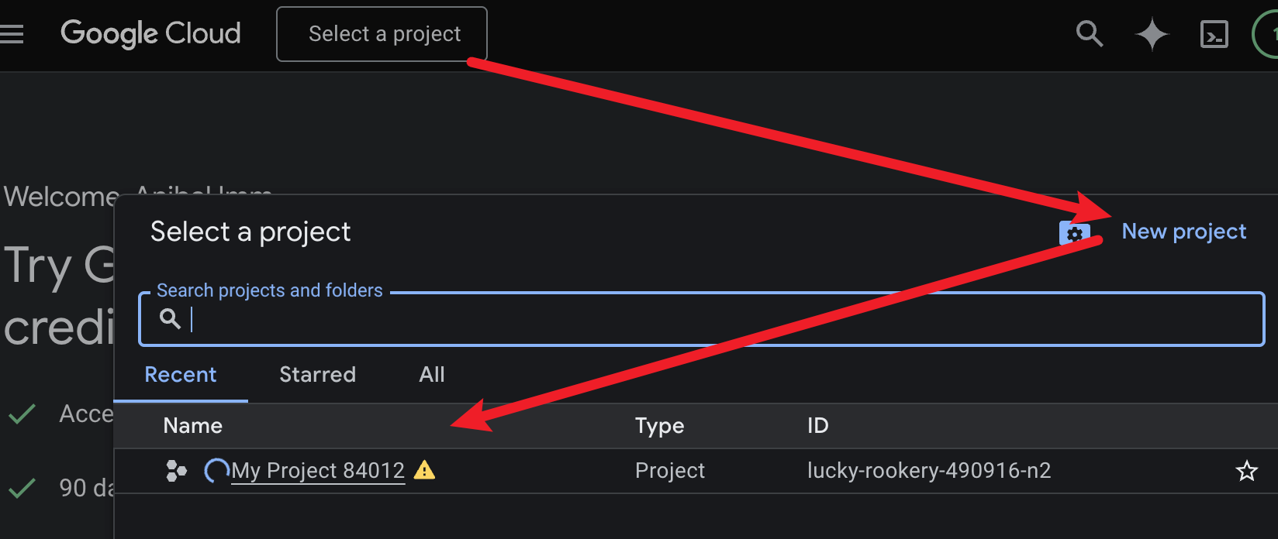Image resolution: width=1278 pixels, height=539 pixels.
Task: Open the manage resources folder-gear icon
Action: click(x=1074, y=232)
